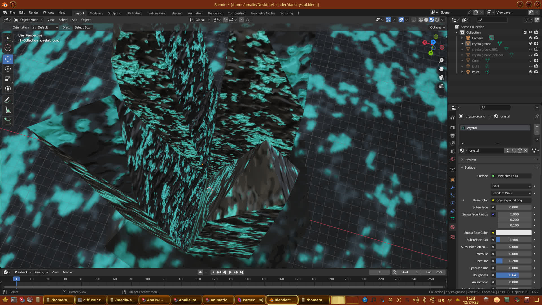Toggle Point light visibility eye

click(530, 72)
